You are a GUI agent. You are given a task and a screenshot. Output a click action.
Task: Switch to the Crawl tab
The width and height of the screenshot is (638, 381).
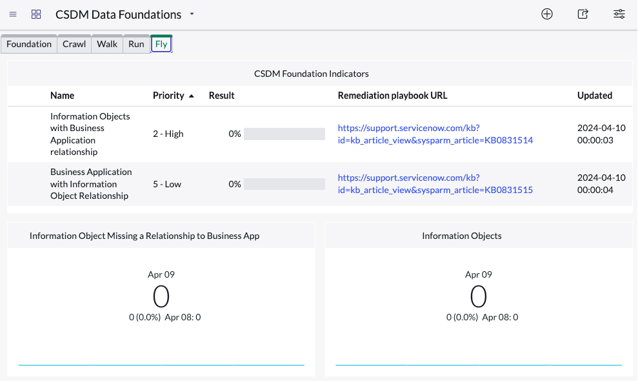[x=74, y=44]
